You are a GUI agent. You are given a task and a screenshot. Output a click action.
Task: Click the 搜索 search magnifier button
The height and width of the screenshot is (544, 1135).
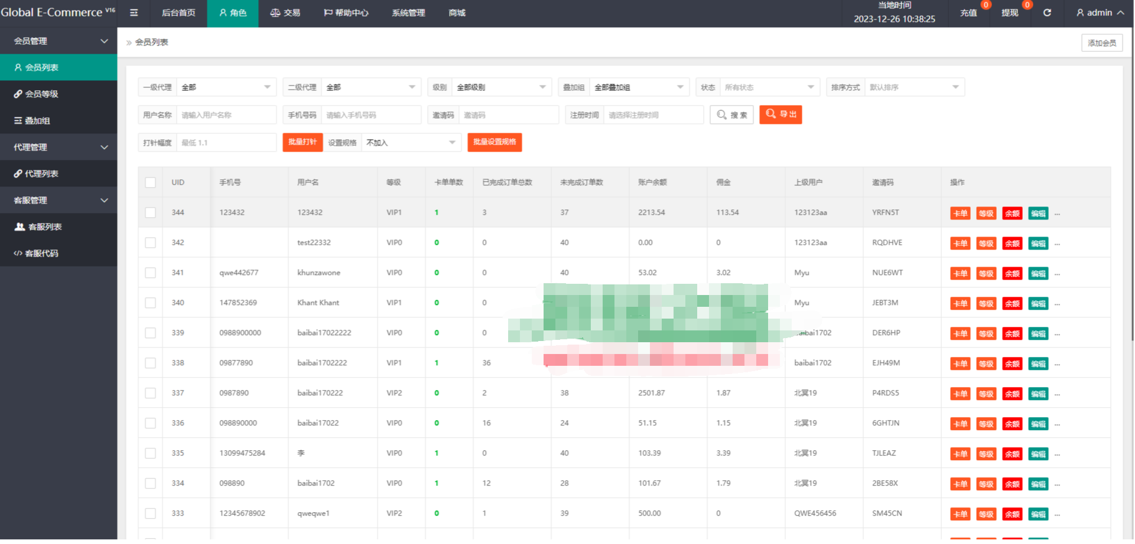(x=731, y=114)
